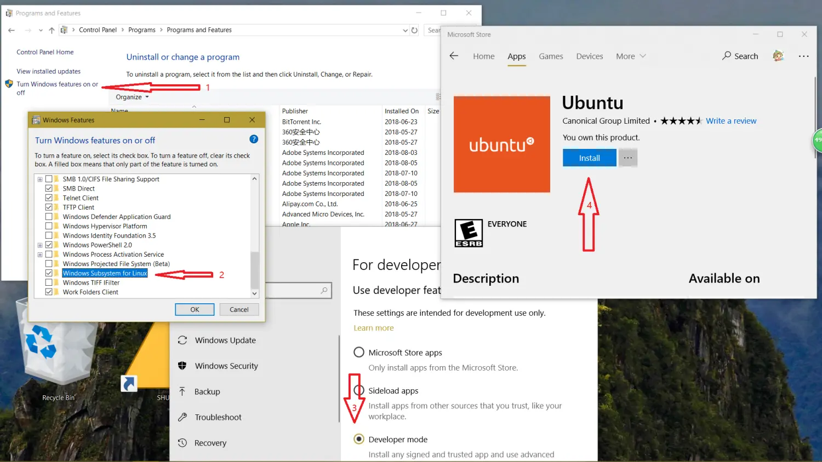Click the Windows Features help question icon

click(x=254, y=139)
